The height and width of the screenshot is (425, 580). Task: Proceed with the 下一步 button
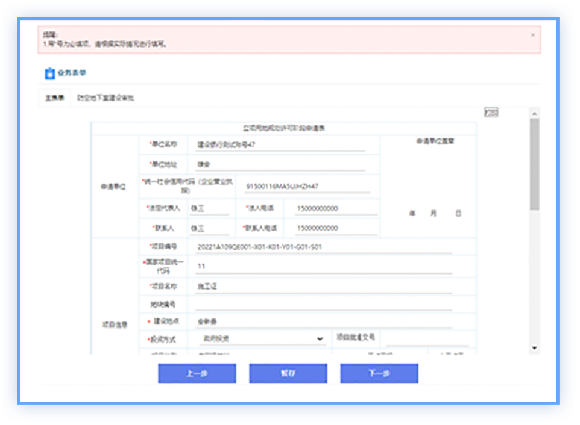click(379, 373)
